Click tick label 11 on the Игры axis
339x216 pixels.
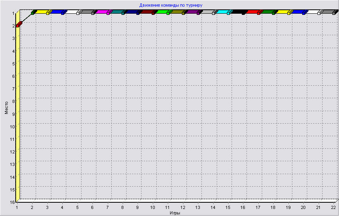click(167, 207)
